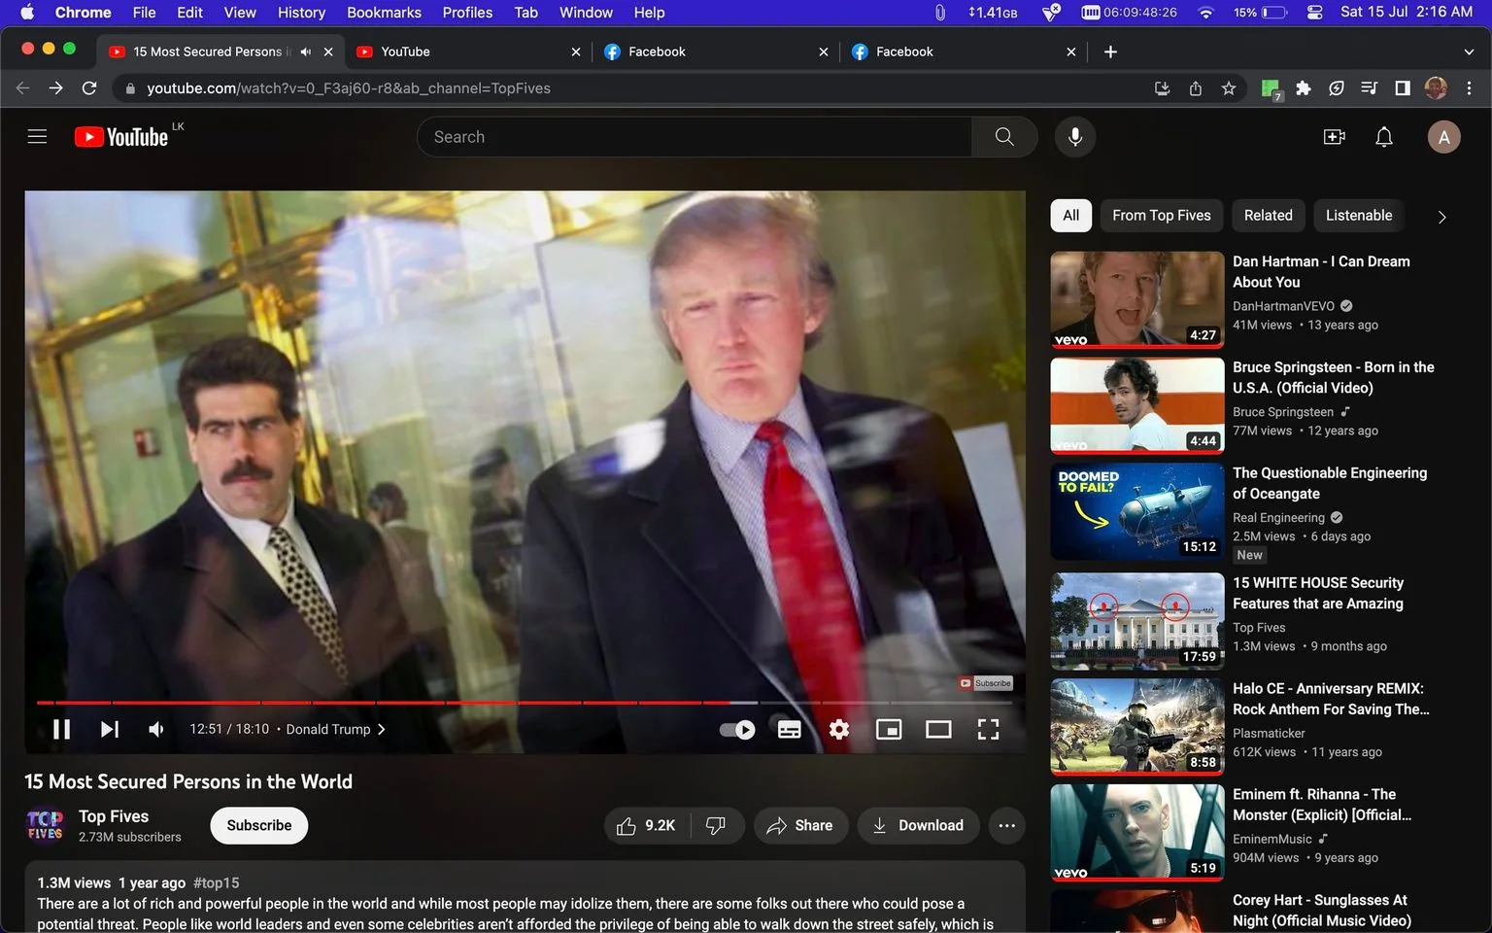
Task: Toggle subtitles closed captions
Action: coord(790,730)
